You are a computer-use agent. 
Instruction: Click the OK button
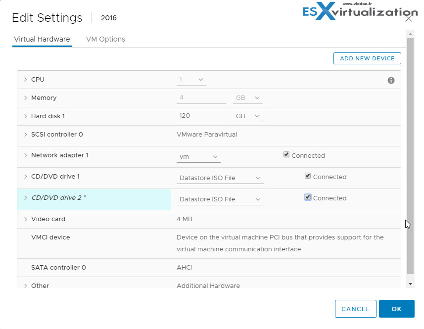point(396,309)
